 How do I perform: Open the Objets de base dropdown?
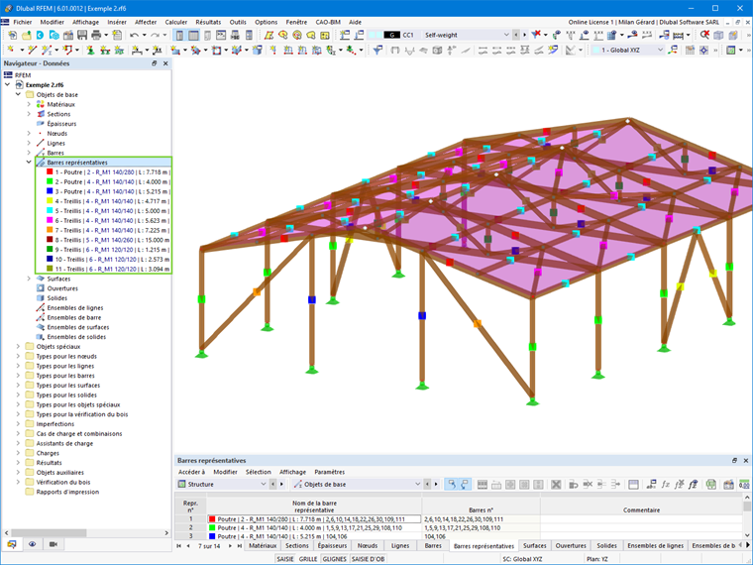click(x=417, y=485)
